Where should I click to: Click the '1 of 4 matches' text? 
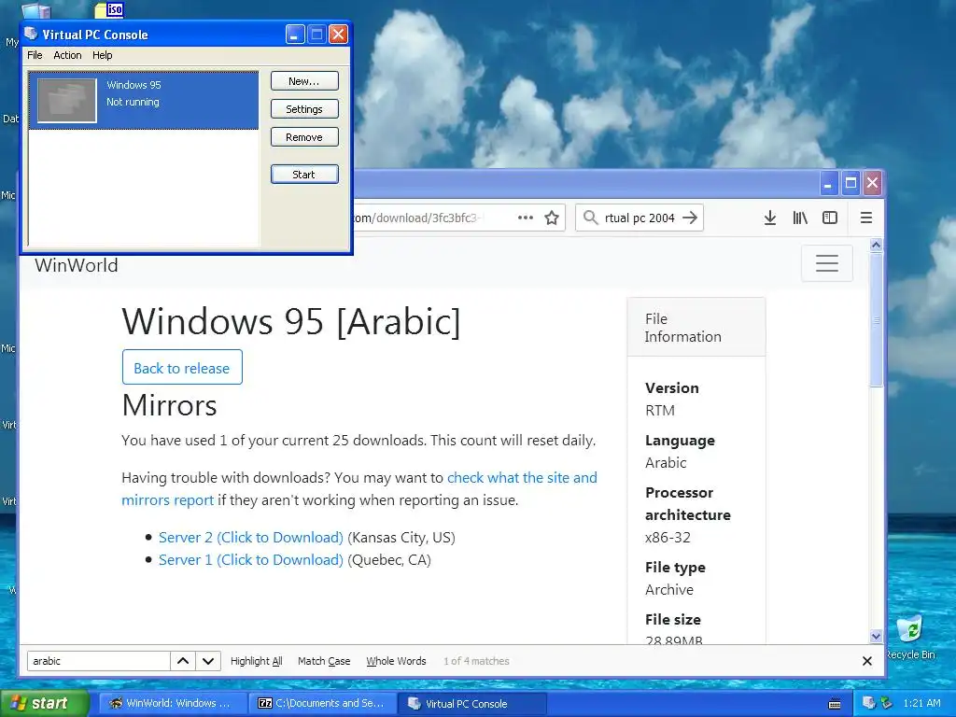(476, 661)
